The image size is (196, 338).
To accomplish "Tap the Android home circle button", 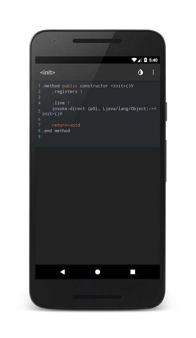I will click(x=98, y=272).
